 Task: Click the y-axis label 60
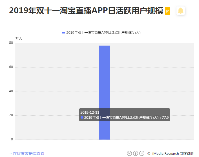point(11,67)
